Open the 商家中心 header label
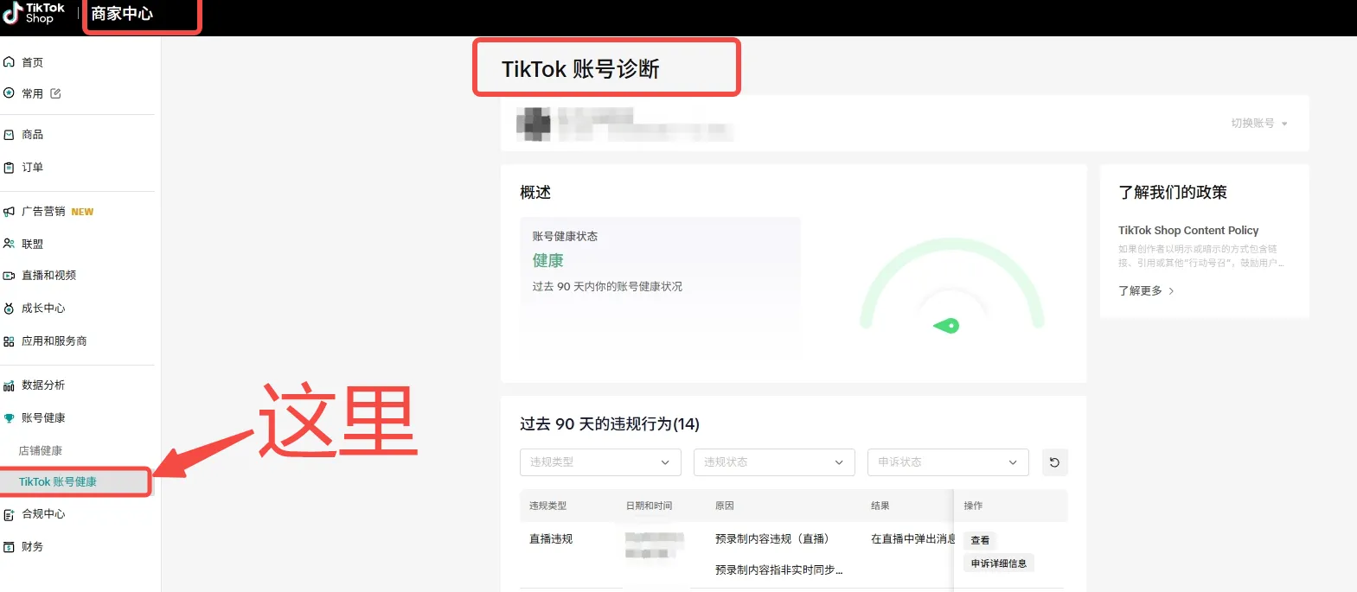Image resolution: width=1357 pixels, height=592 pixels. pos(122,14)
